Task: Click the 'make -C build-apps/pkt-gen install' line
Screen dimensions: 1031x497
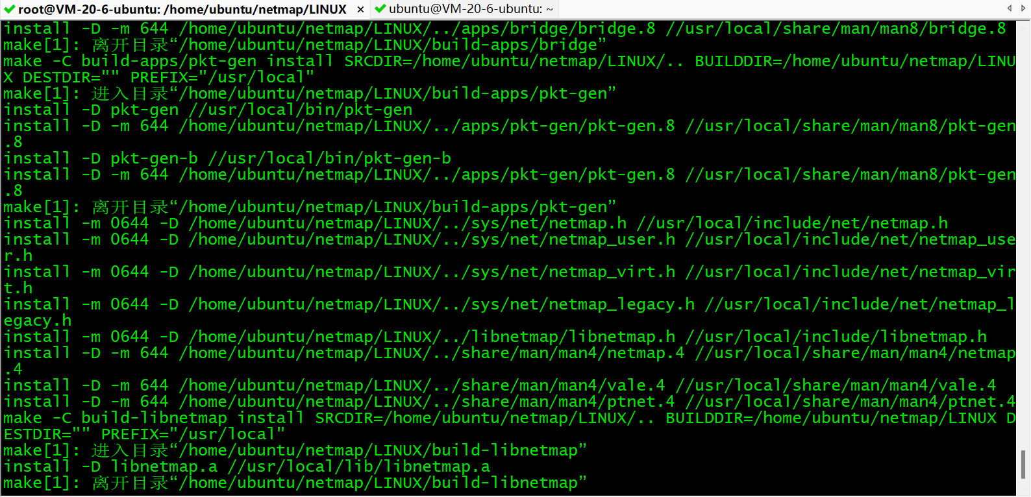Action: pos(510,69)
